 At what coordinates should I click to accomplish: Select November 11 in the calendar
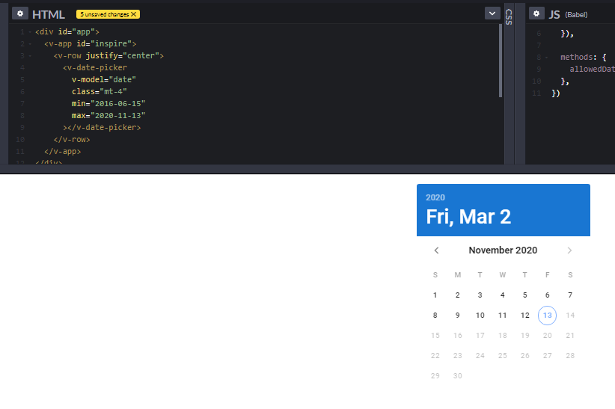pyautogui.click(x=503, y=316)
